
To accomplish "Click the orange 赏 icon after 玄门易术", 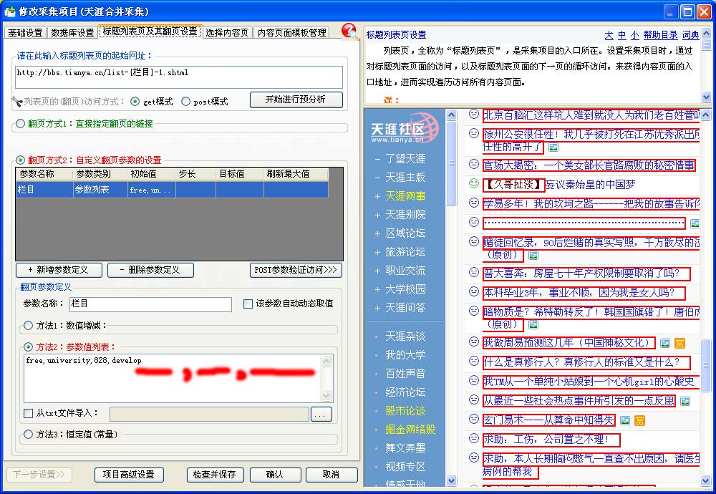I will [639, 420].
